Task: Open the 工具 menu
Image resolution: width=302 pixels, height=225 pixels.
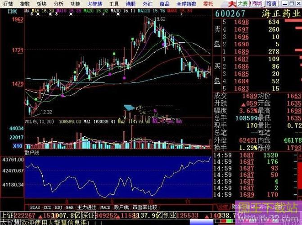Action: tap(114, 4)
